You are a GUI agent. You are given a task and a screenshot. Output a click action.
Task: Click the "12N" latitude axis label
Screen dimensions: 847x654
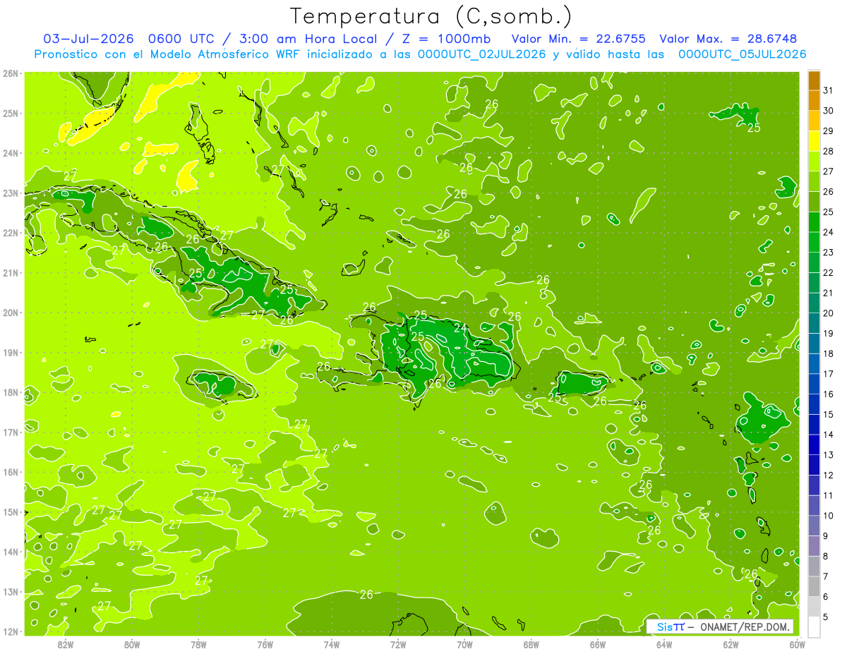pos(11,631)
